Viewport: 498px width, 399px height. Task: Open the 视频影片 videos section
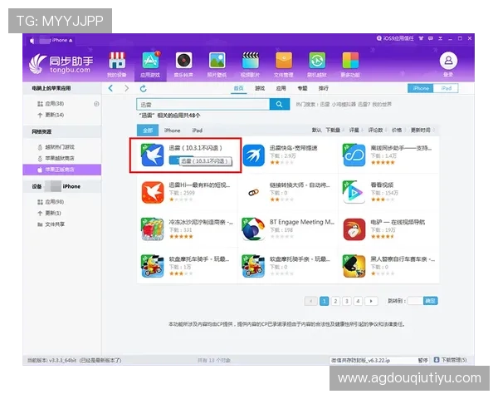click(251, 65)
